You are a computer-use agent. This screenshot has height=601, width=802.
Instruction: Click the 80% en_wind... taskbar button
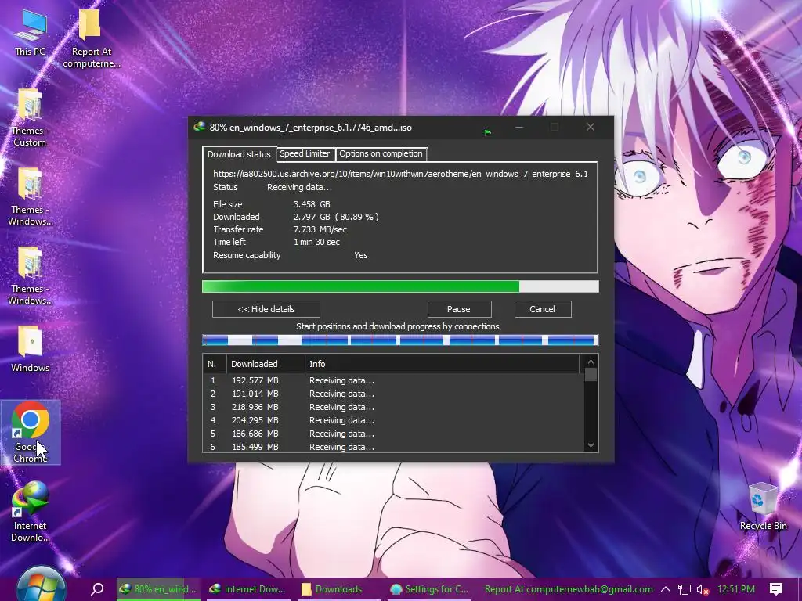tap(158, 589)
